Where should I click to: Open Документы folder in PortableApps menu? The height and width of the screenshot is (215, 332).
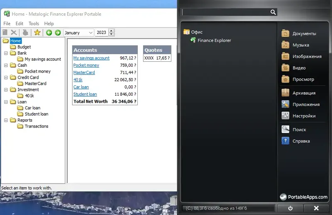point(299,34)
